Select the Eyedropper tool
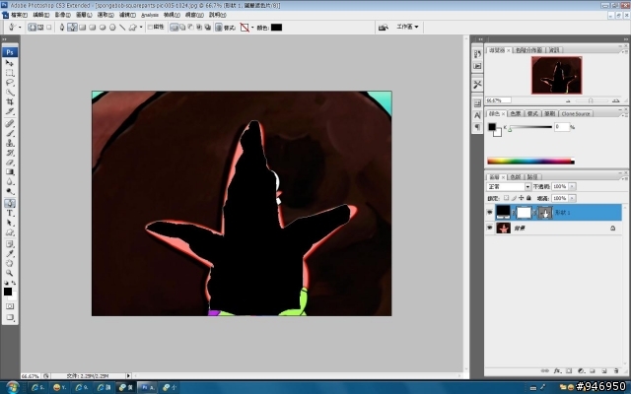631x394 pixels. click(10, 254)
